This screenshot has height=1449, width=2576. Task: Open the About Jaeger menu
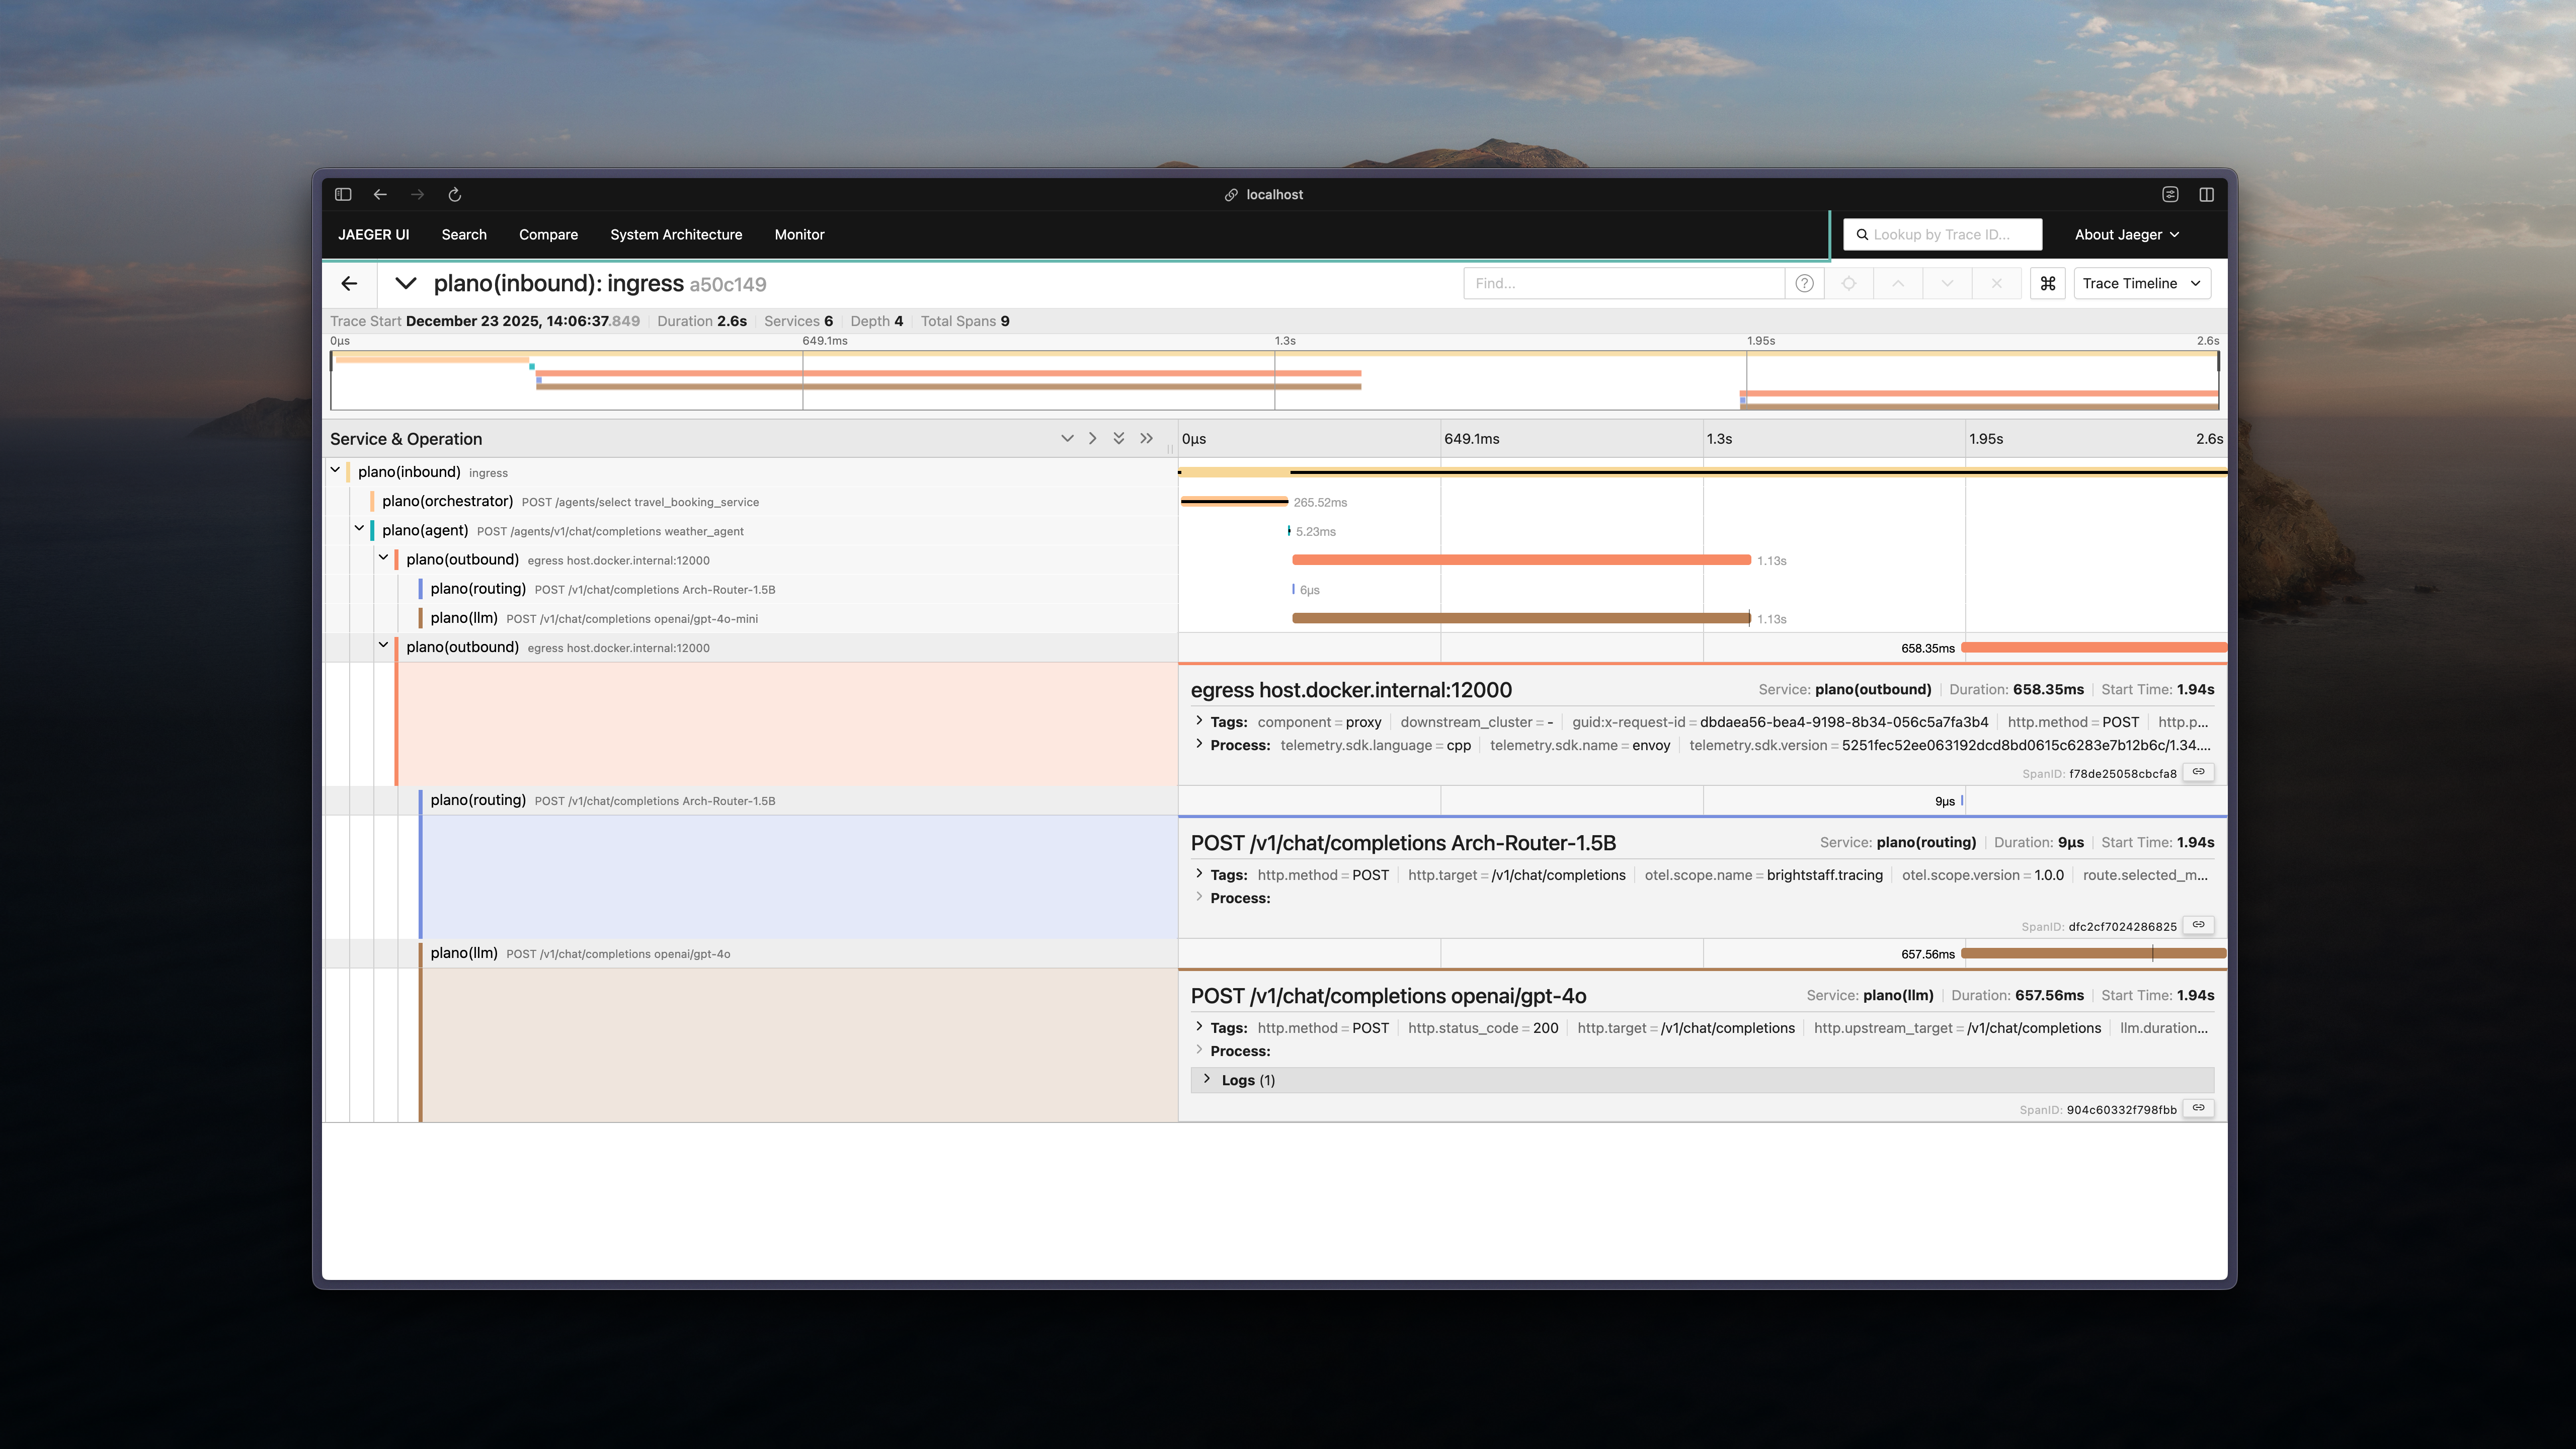2126,235
